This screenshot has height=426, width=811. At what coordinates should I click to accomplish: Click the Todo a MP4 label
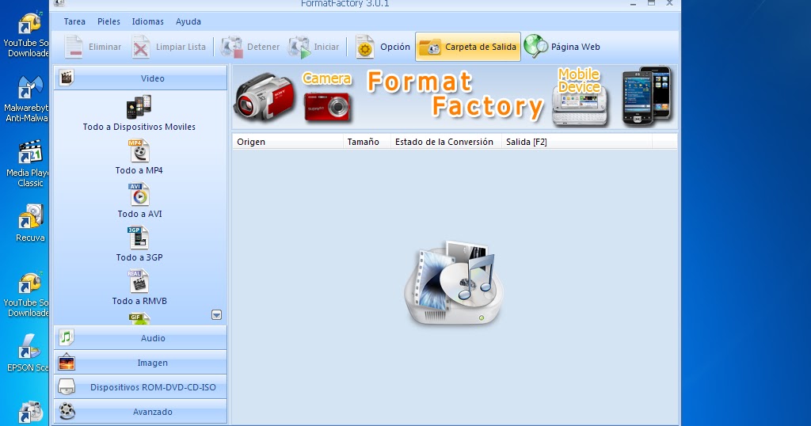139,170
